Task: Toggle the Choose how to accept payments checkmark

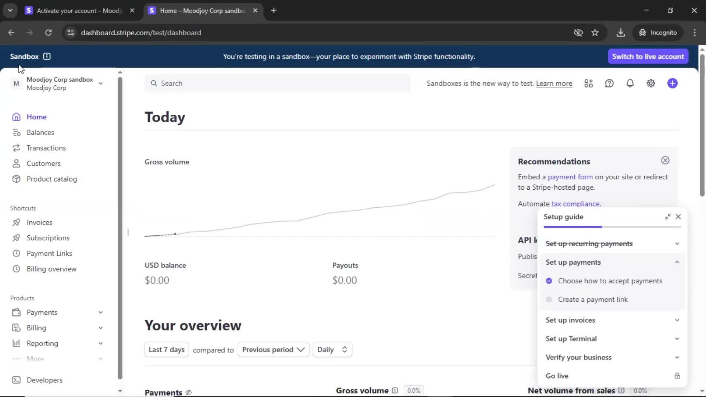Action: click(x=549, y=281)
